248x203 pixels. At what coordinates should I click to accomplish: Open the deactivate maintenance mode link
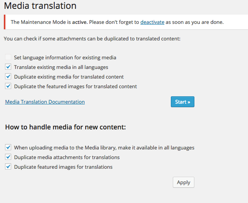[152, 22]
